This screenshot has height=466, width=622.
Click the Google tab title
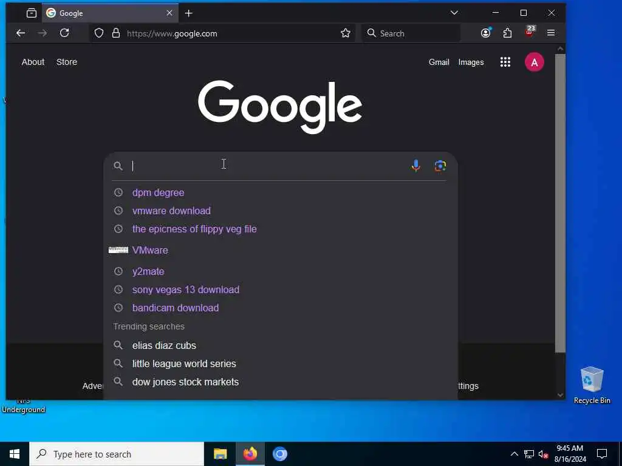tap(71, 13)
